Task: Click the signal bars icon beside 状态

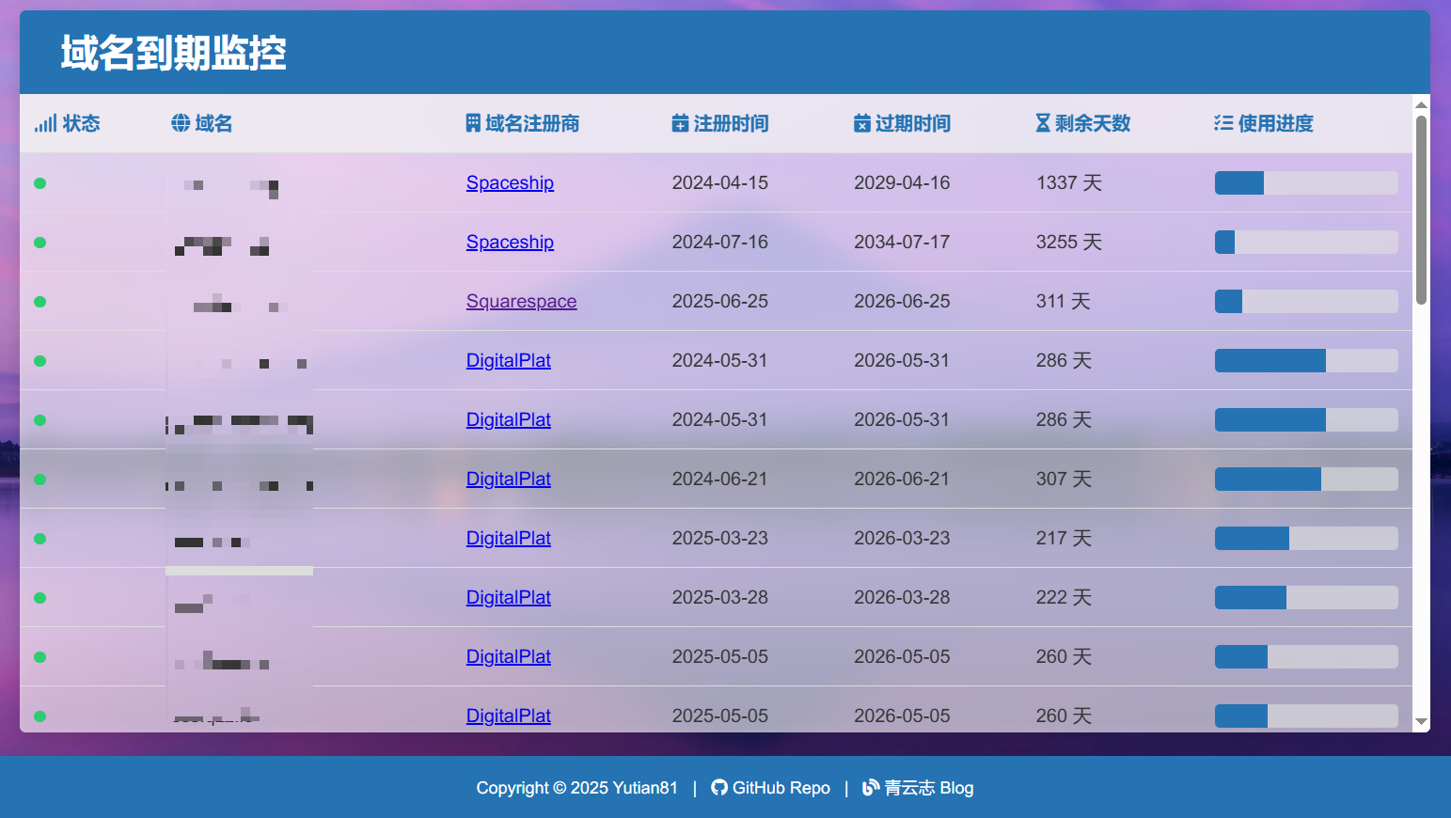Action: click(x=45, y=124)
